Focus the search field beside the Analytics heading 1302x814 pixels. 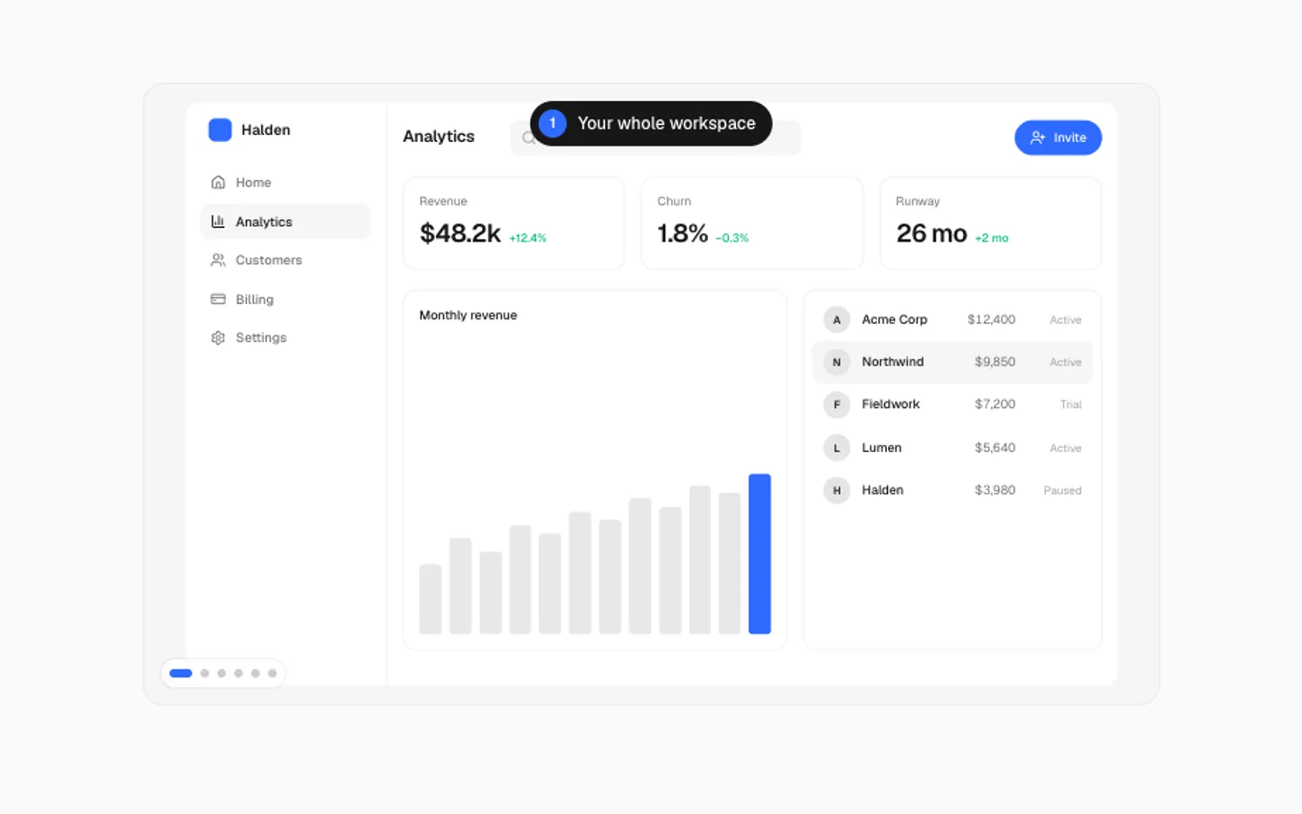[x=656, y=137]
